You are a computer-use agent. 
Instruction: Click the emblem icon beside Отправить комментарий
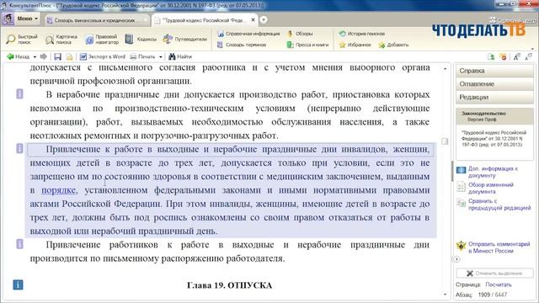(x=461, y=245)
